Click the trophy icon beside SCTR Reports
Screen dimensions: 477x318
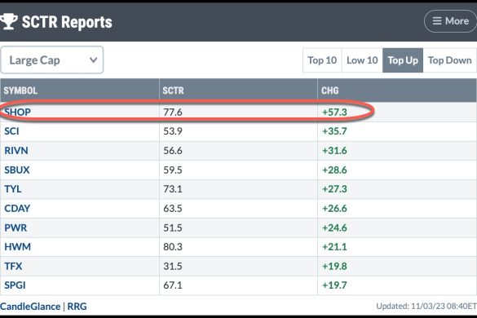8,21
